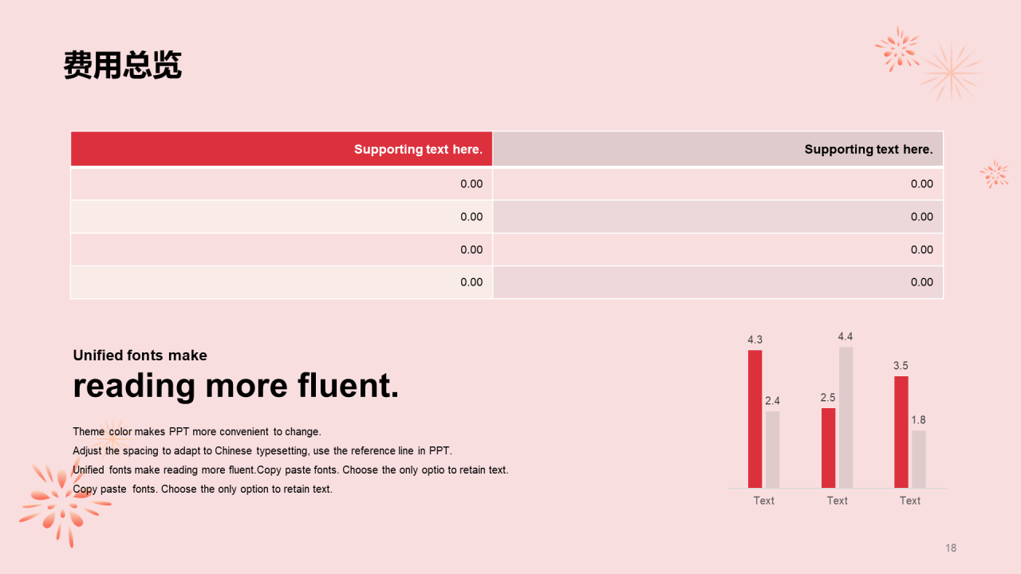Click the paragraph starting with Theme color
Viewport: 1021px width, 574px height.
(290, 461)
